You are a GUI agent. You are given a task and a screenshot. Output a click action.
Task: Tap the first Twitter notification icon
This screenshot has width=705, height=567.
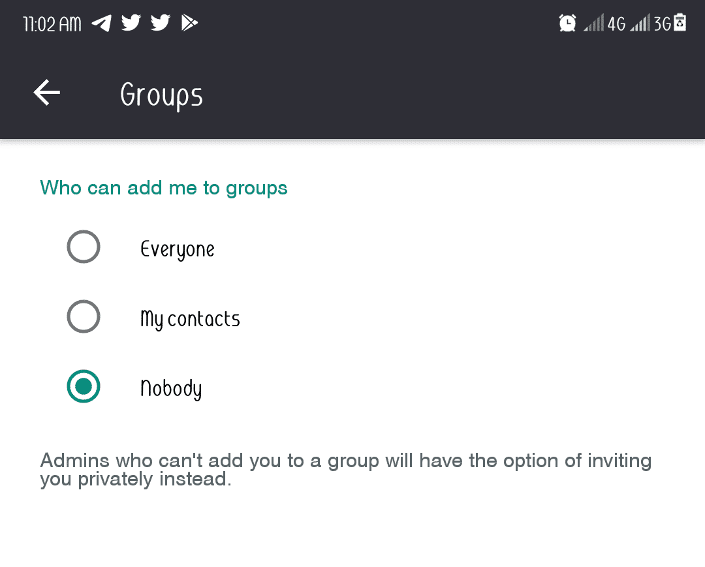(131, 23)
